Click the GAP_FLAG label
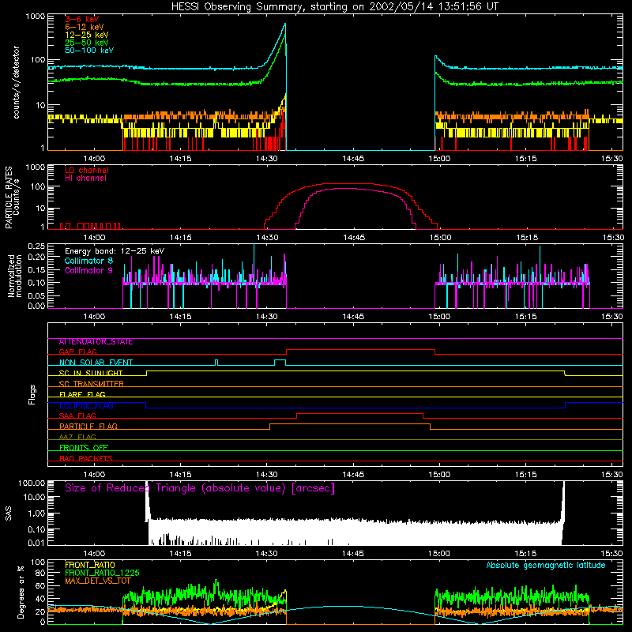The image size is (632, 632). tap(77, 352)
